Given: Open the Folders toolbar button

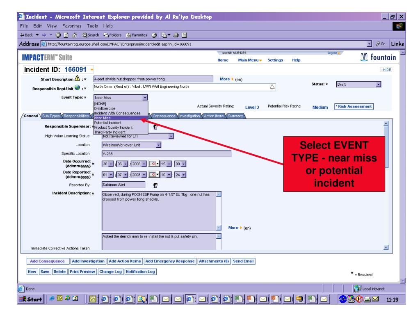Looking at the screenshot, I should click(112, 35).
